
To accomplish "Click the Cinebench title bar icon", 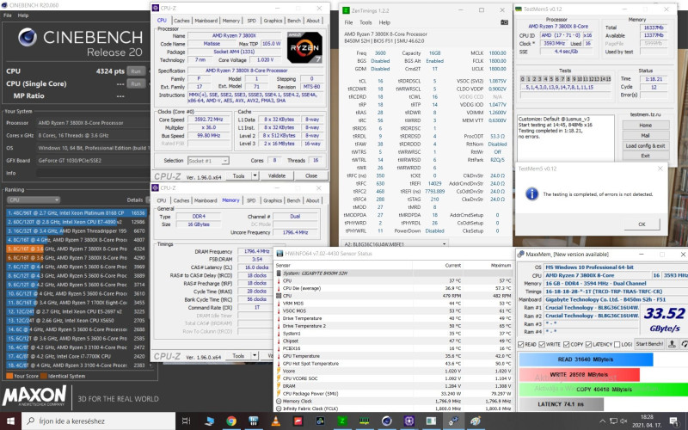I will pos(4,5).
